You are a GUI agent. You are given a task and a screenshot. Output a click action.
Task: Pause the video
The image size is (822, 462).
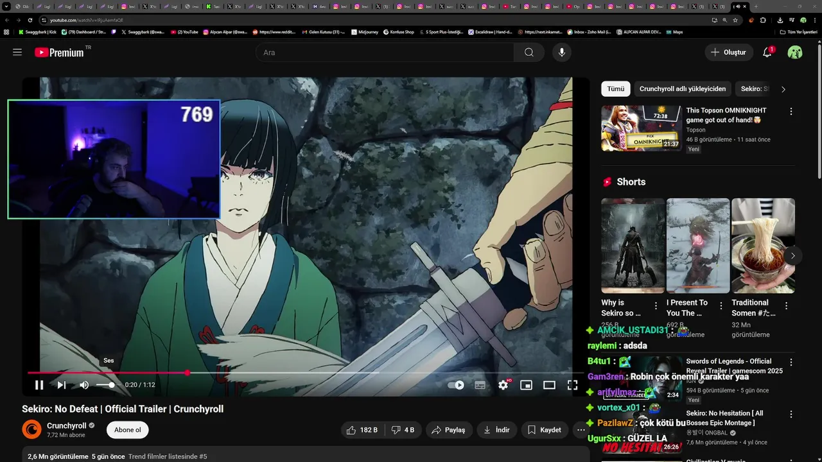coord(39,385)
